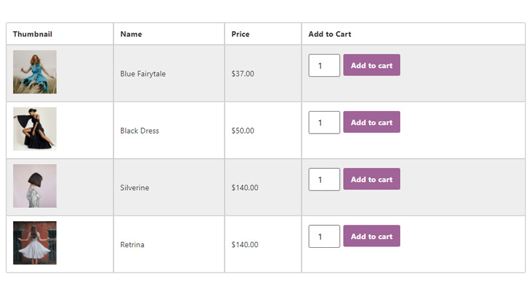Screen dimensions: 531x295
Task: Add Black Dress to the cart
Action: pos(372,122)
